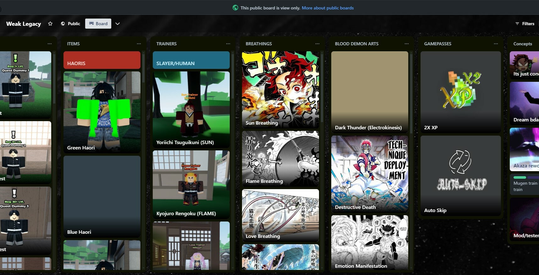This screenshot has width=539, height=275.
Task: Click the Concepts list header
Action: pyautogui.click(x=523, y=44)
